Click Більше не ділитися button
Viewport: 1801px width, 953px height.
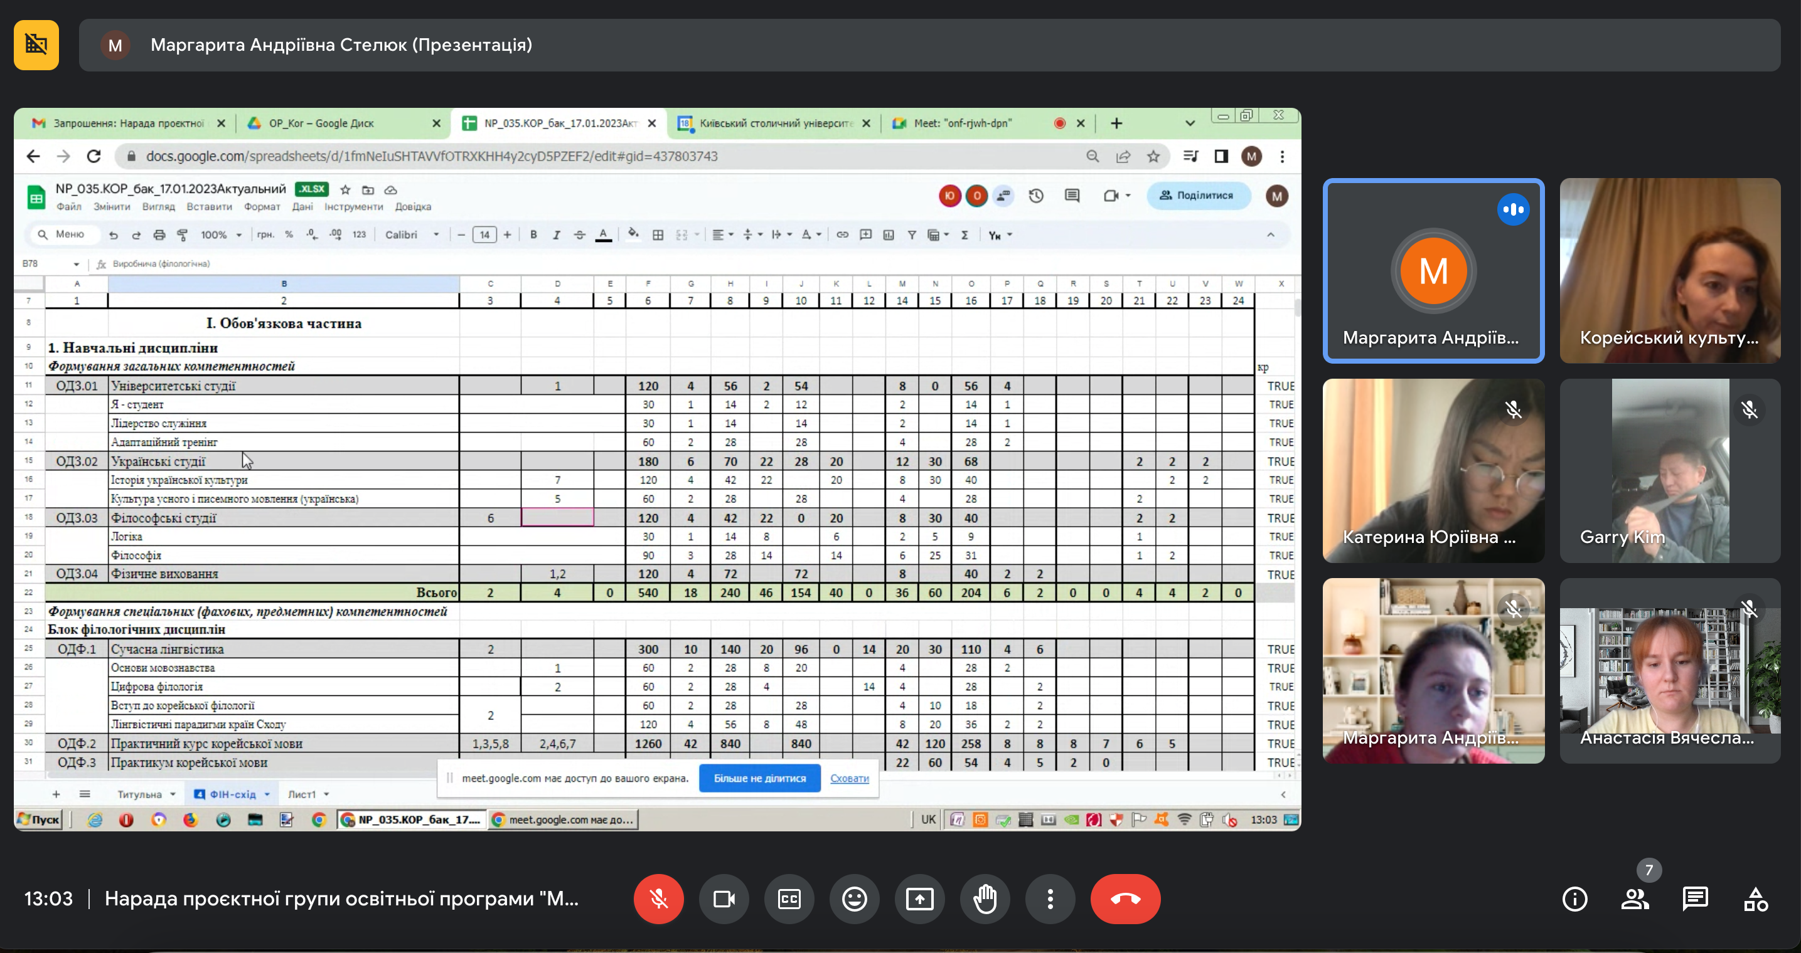click(759, 777)
